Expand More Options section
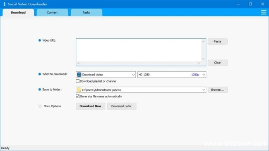 tap(50, 106)
